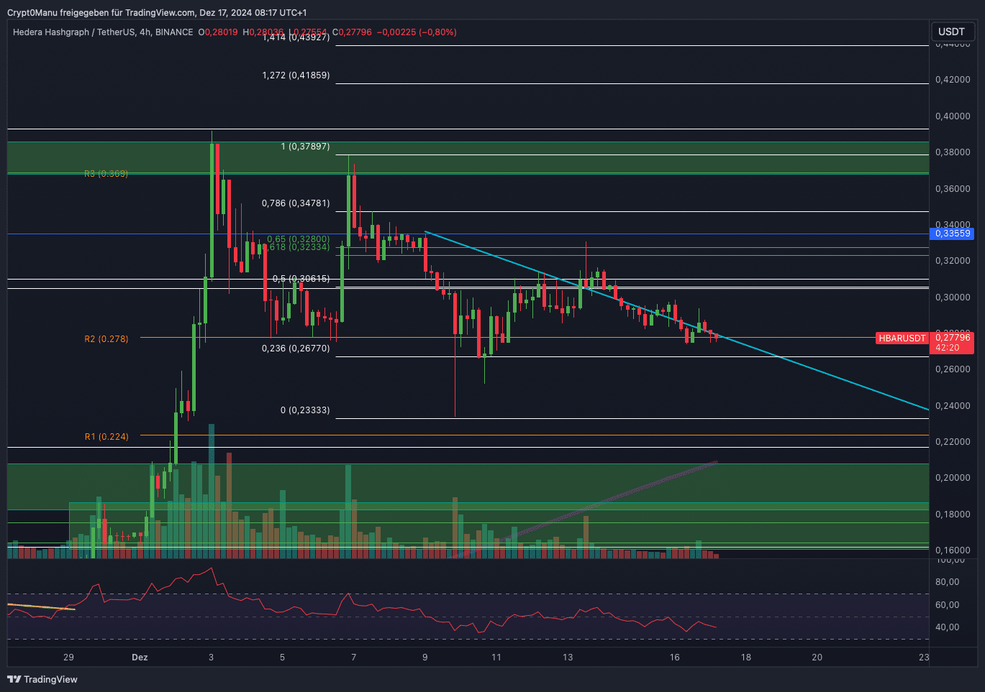
Task: Click the 18 date on the time axis
Action: (x=746, y=657)
